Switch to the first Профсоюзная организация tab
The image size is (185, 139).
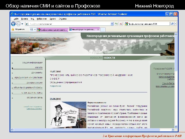click(x=52, y=30)
